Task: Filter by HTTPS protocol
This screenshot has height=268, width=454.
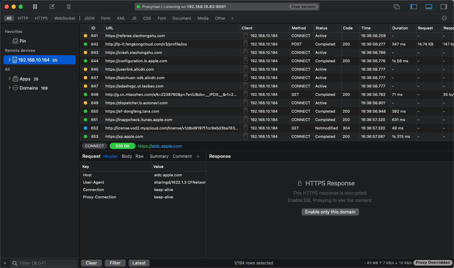Action: point(41,18)
